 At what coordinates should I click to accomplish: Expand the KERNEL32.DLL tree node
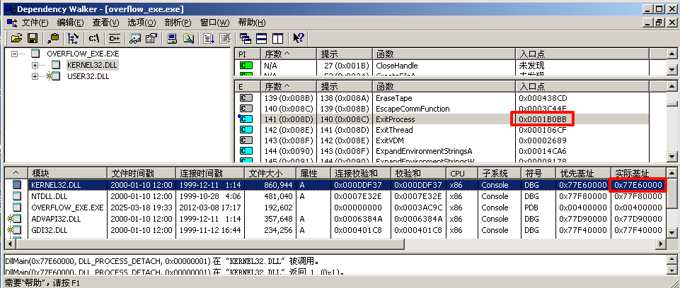click(35, 66)
